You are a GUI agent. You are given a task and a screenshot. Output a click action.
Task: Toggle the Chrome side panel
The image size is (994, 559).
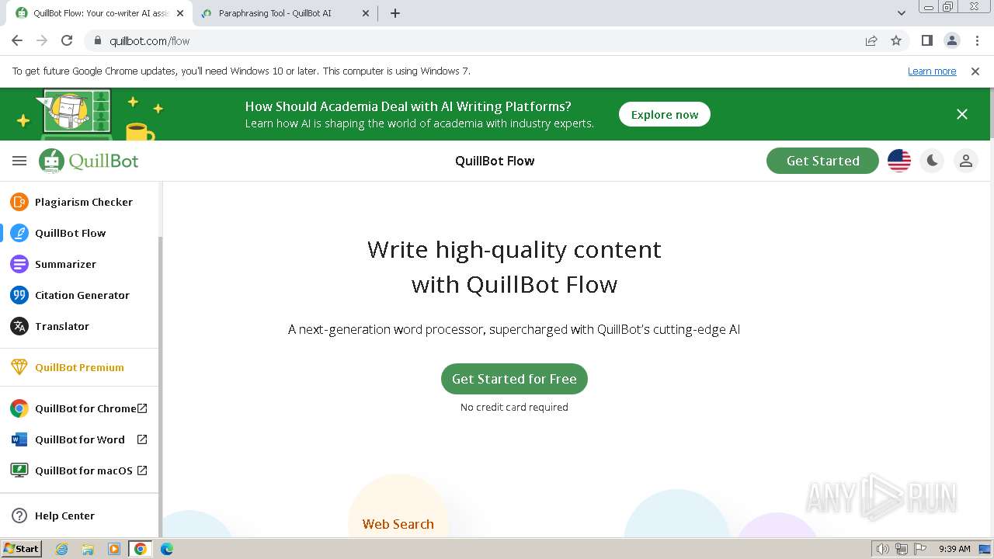coord(926,40)
